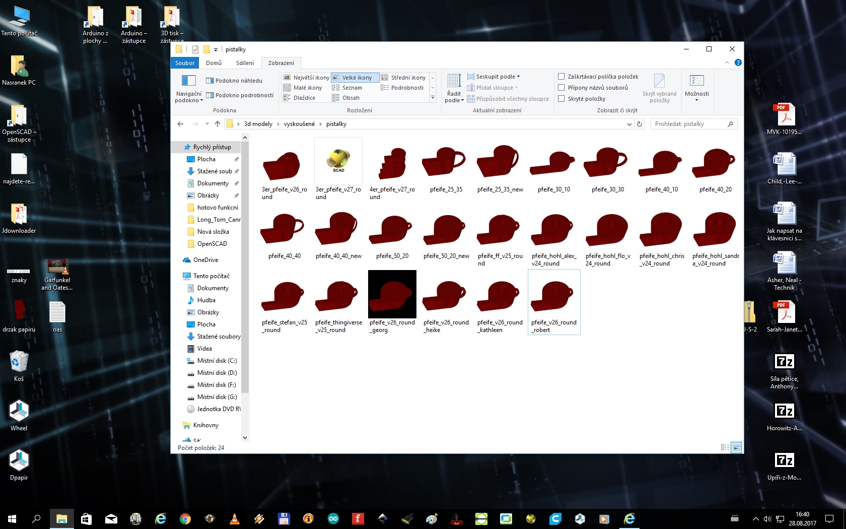Select Podokno náhledu button
The image size is (846, 529).
[x=234, y=81]
